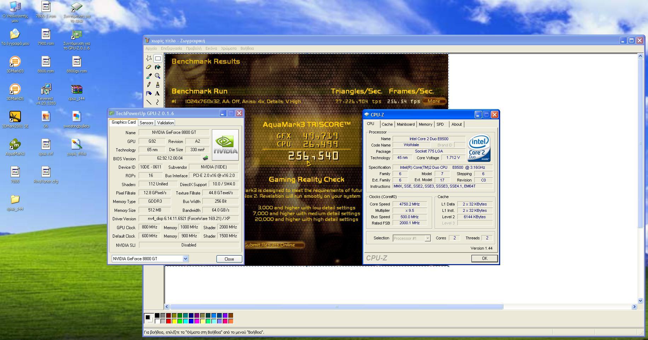Click the NVIDIA logo in GPU-Z
This screenshot has height=340, width=648.
(x=225, y=145)
